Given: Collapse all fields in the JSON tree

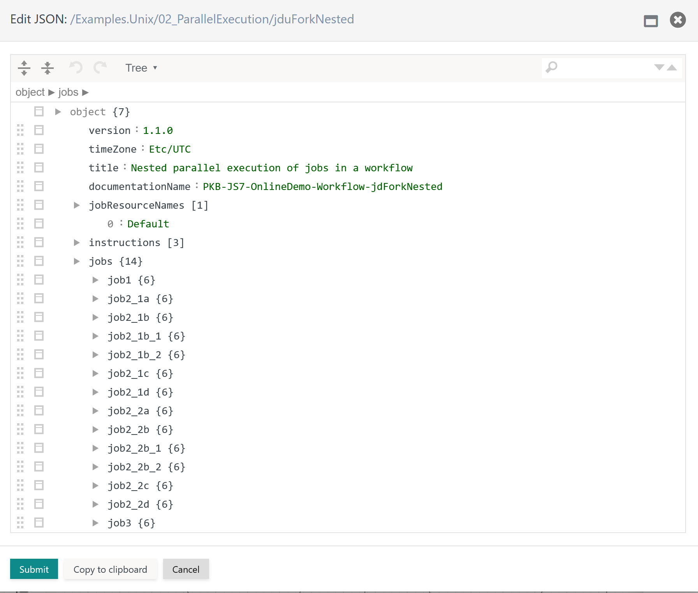Looking at the screenshot, I should click(x=47, y=68).
